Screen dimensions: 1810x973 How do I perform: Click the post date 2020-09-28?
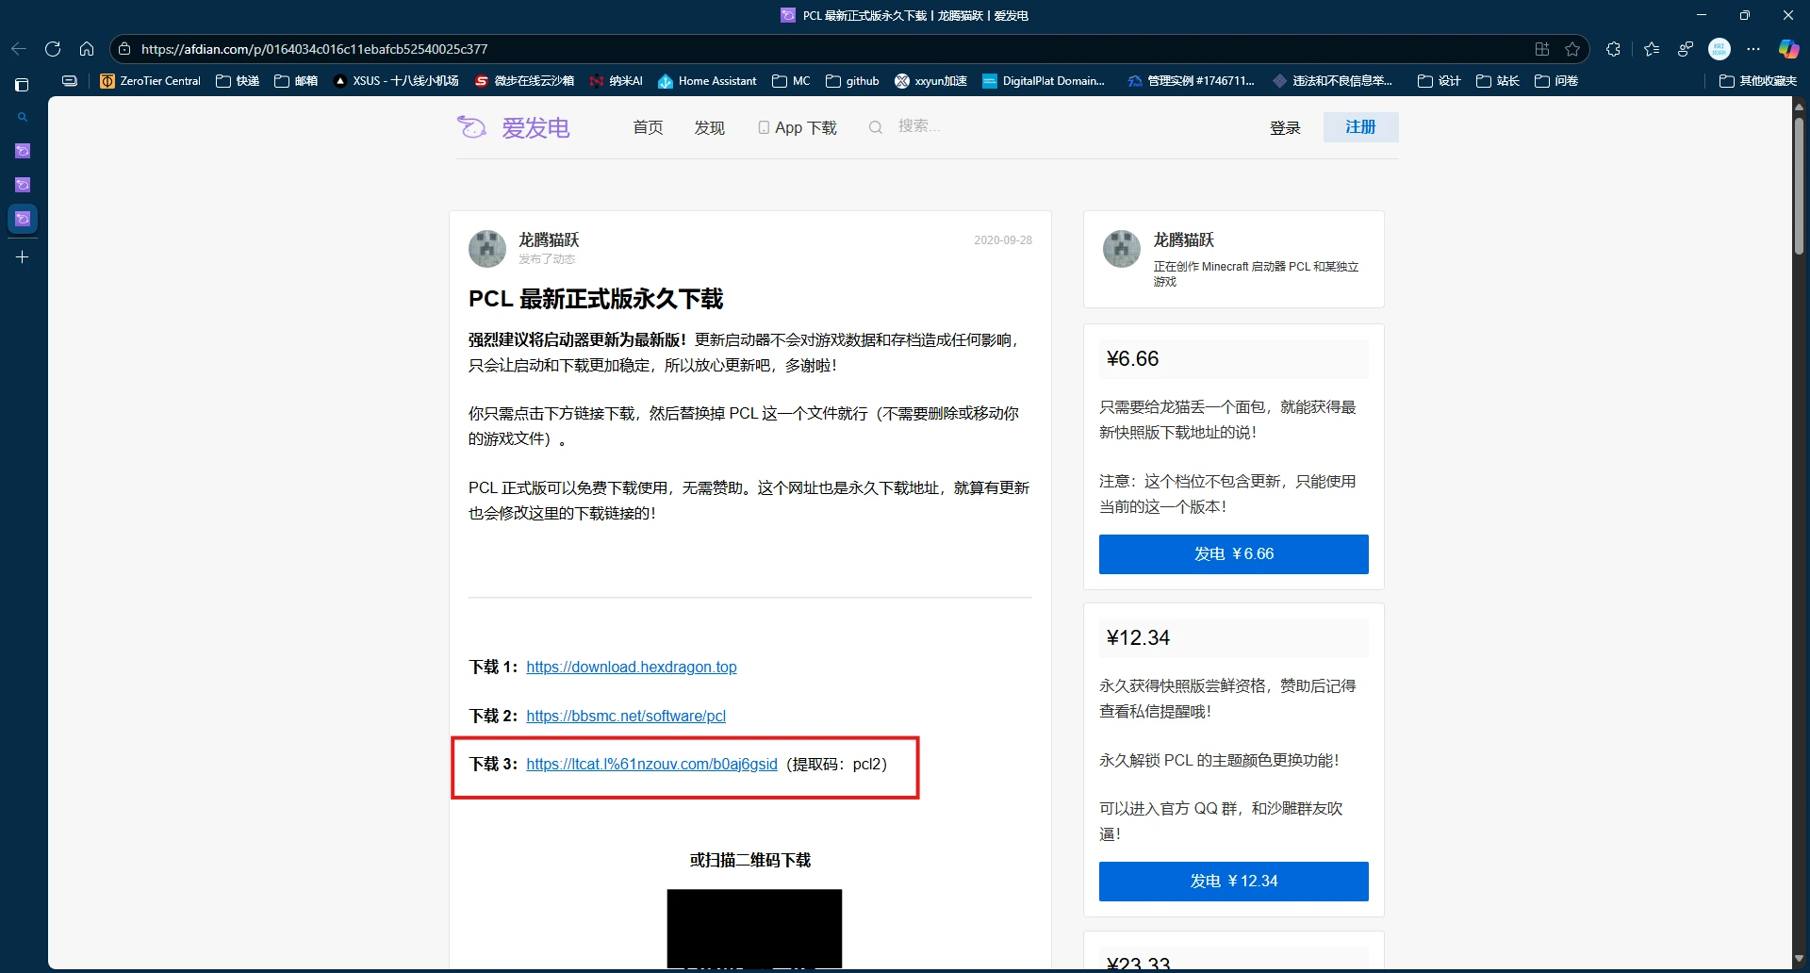1003,240
